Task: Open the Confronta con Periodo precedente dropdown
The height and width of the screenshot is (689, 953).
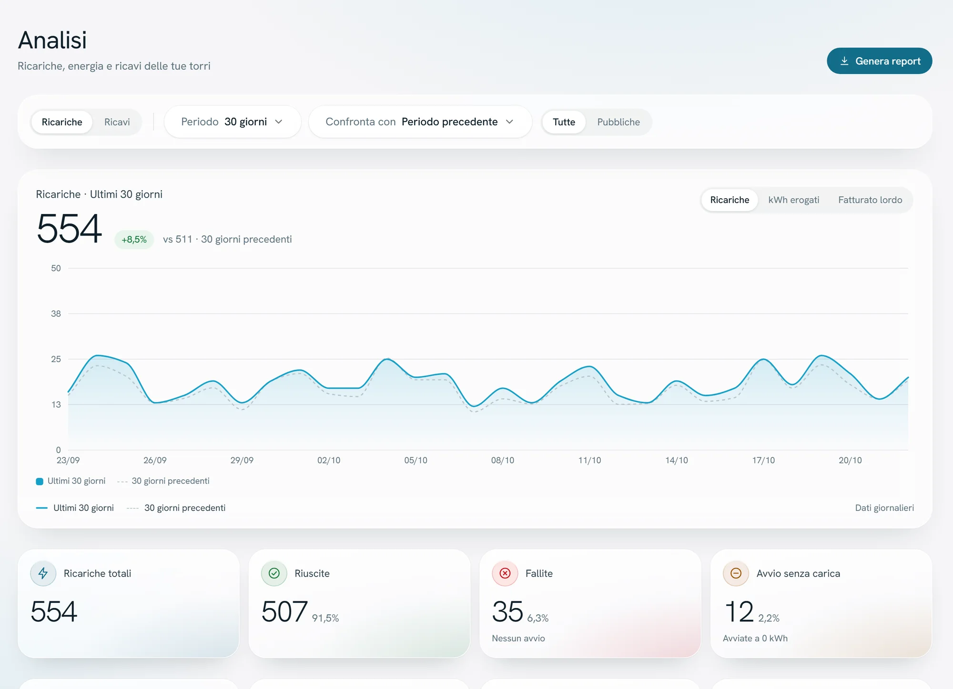Action: 420,122
